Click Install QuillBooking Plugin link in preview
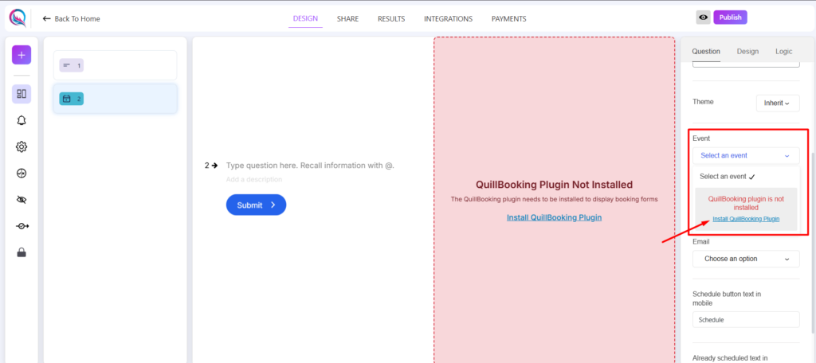This screenshot has height=363, width=816. point(555,217)
